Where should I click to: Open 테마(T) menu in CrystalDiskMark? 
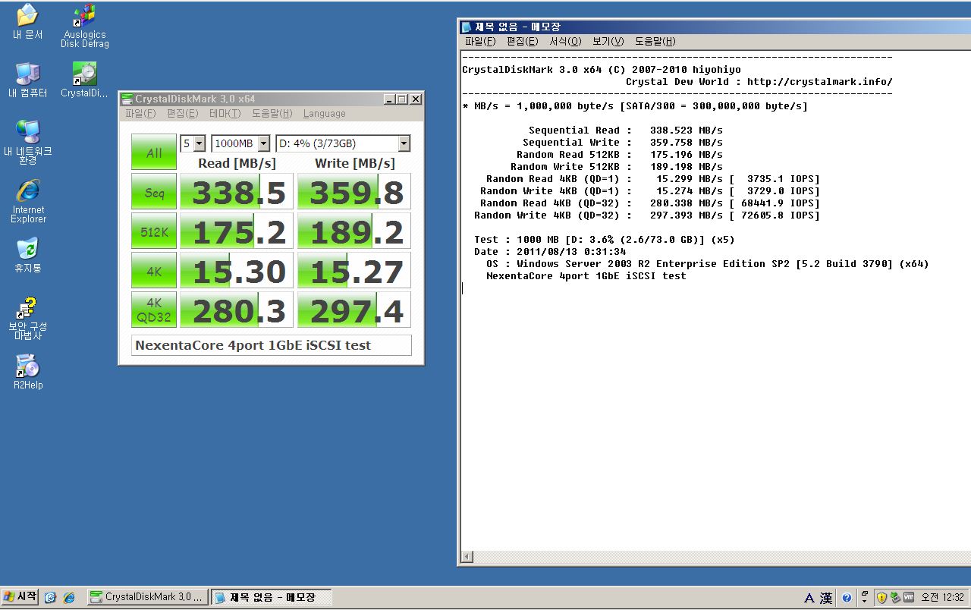pos(225,114)
